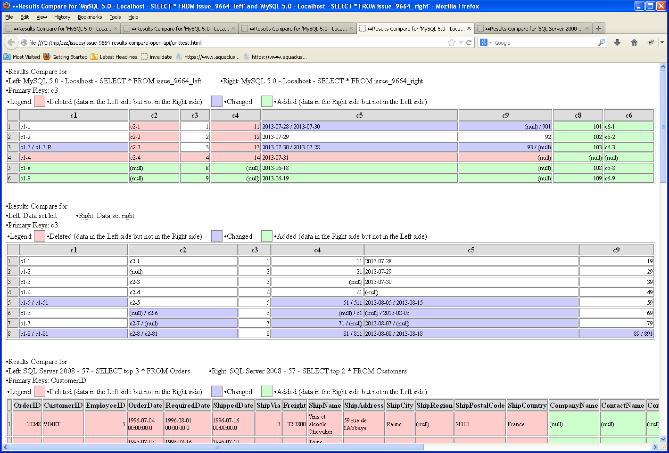The image size is (669, 453).
Task: Click the CompanyName column header
Action: click(574, 405)
